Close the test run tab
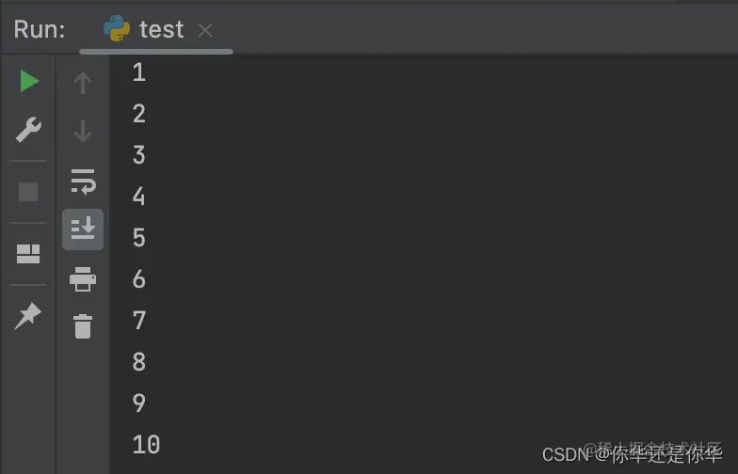The height and width of the screenshot is (474, 738). [x=205, y=30]
